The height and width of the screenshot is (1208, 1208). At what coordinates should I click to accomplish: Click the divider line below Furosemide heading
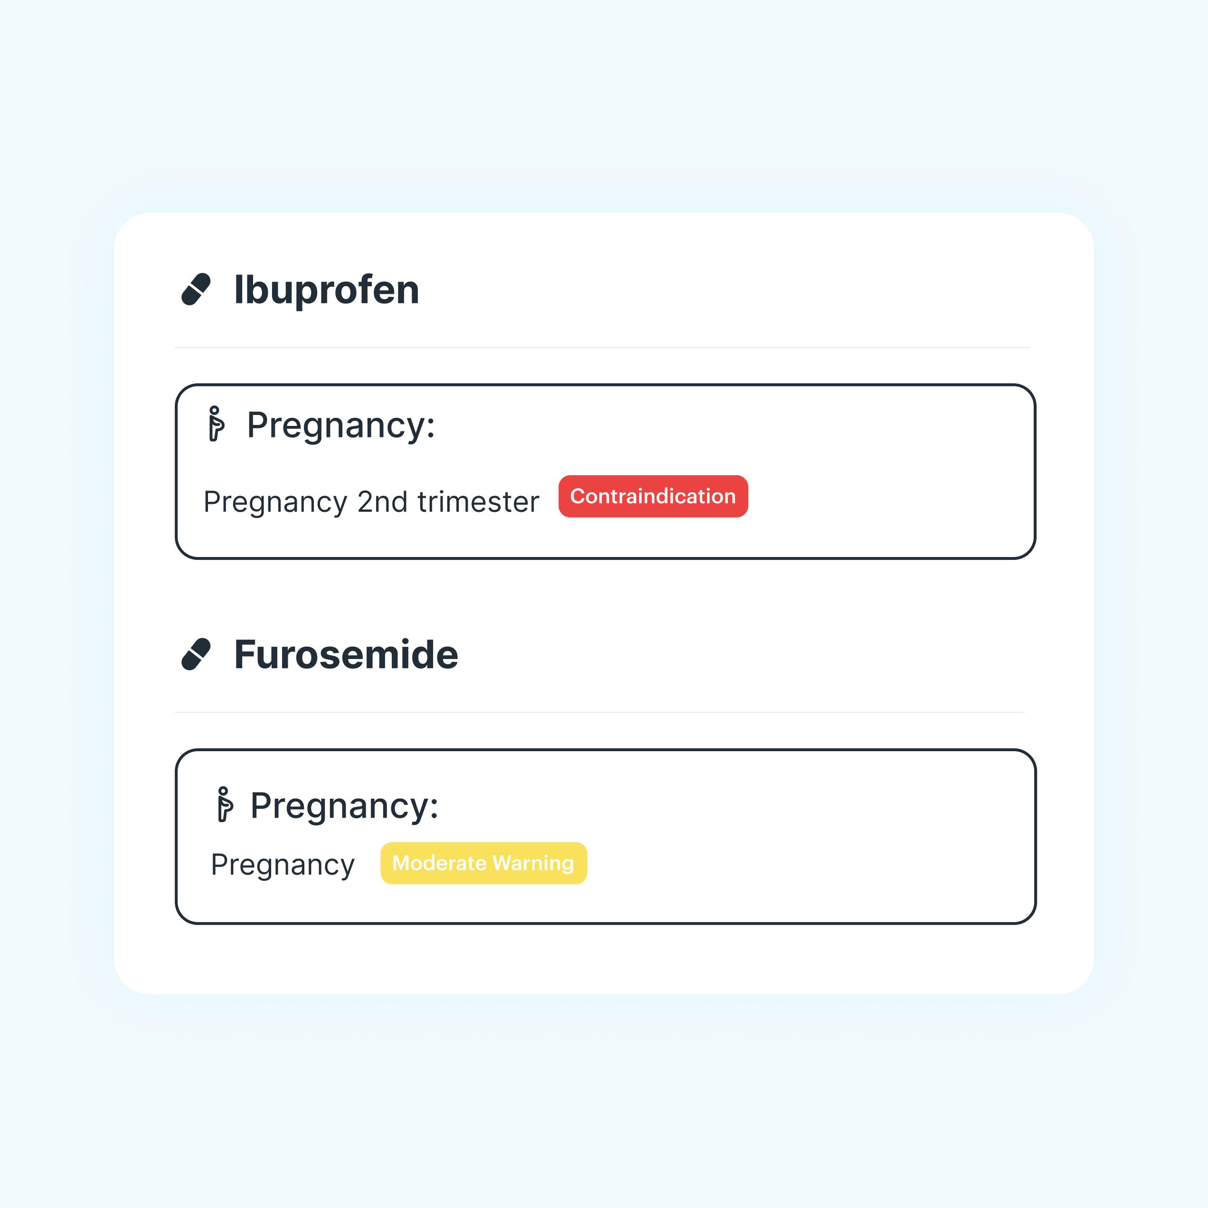pyautogui.click(x=600, y=712)
